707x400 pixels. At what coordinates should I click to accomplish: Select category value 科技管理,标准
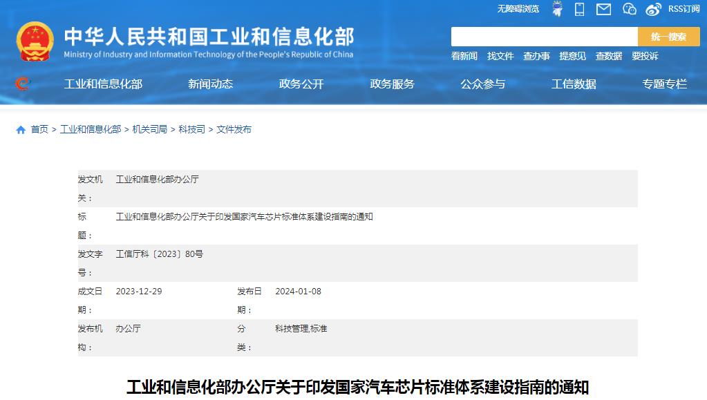(301, 329)
